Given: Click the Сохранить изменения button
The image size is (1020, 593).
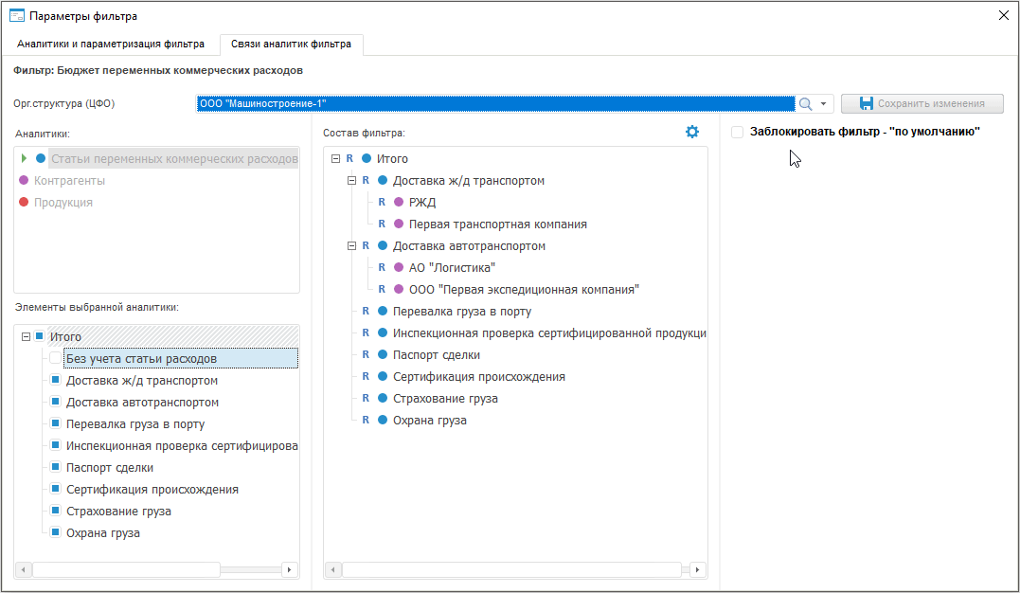Looking at the screenshot, I should click(x=922, y=103).
